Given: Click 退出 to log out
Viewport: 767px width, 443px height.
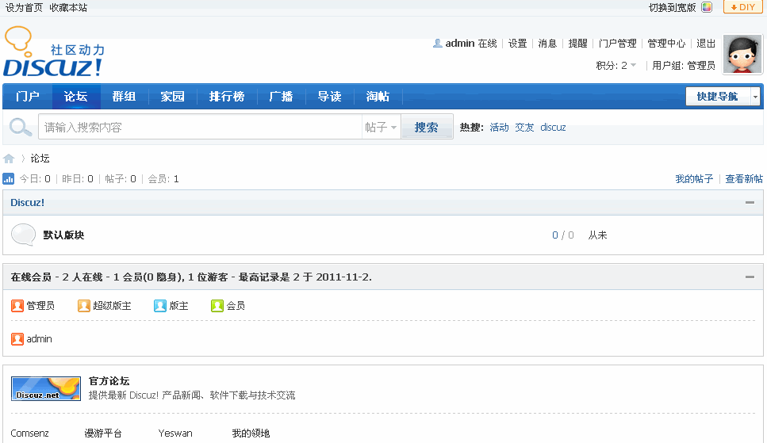Looking at the screenshot, I should point(706,44).
